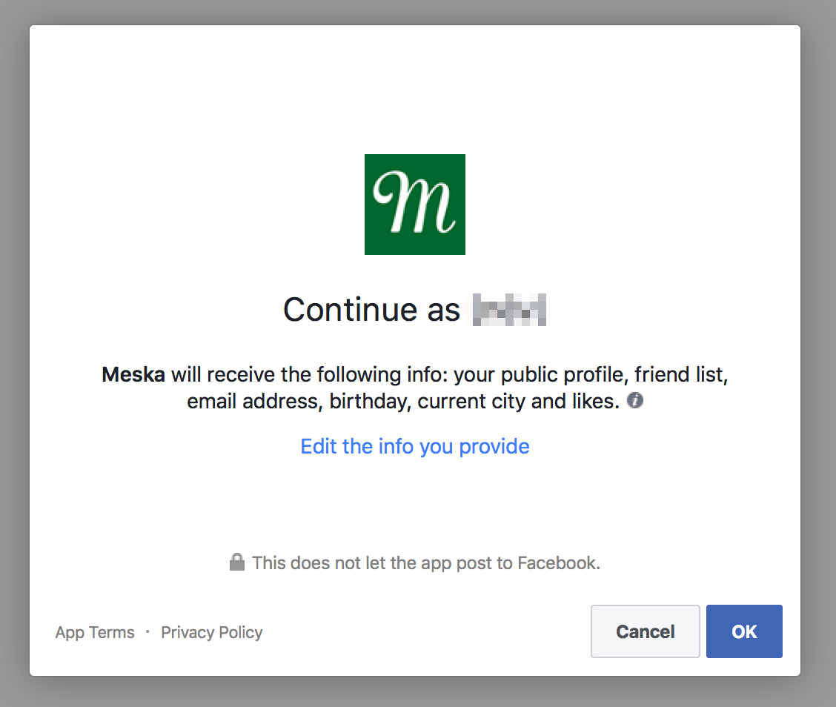836x707 pixels.
Task: Open 'Edit the info you provide' link
Action: [415, 446]
